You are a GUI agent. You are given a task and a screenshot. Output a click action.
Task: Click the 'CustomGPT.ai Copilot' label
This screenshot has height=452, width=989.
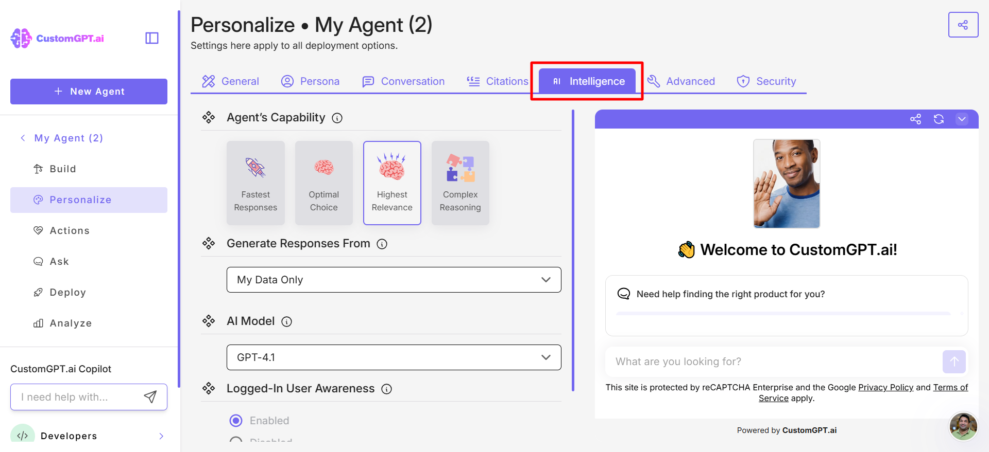click(x=61, y=369)
